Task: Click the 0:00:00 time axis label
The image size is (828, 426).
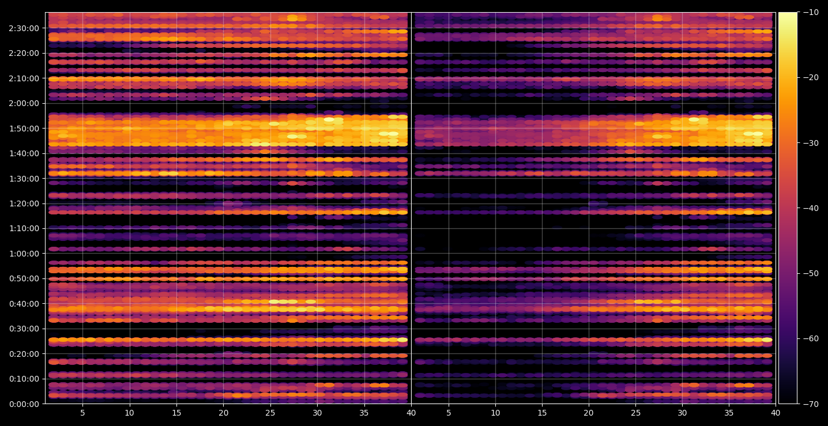Action: (x=24, y=404)
